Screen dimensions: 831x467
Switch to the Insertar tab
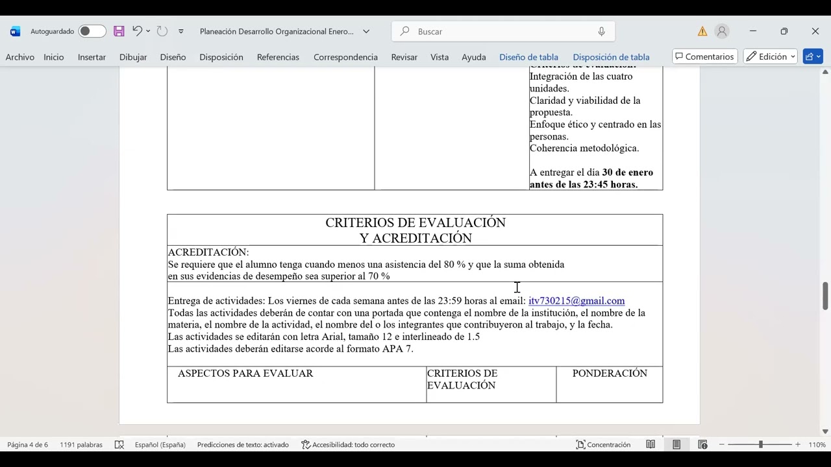(92, 57)
